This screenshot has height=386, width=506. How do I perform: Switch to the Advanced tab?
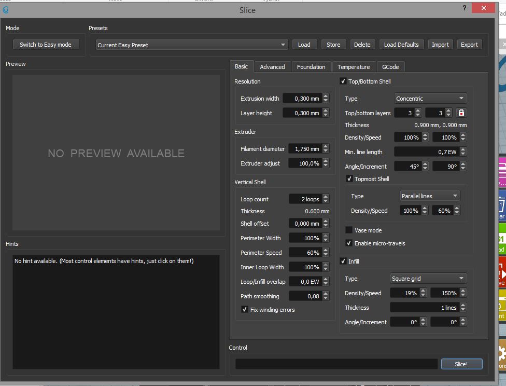(x=272, y=67)
